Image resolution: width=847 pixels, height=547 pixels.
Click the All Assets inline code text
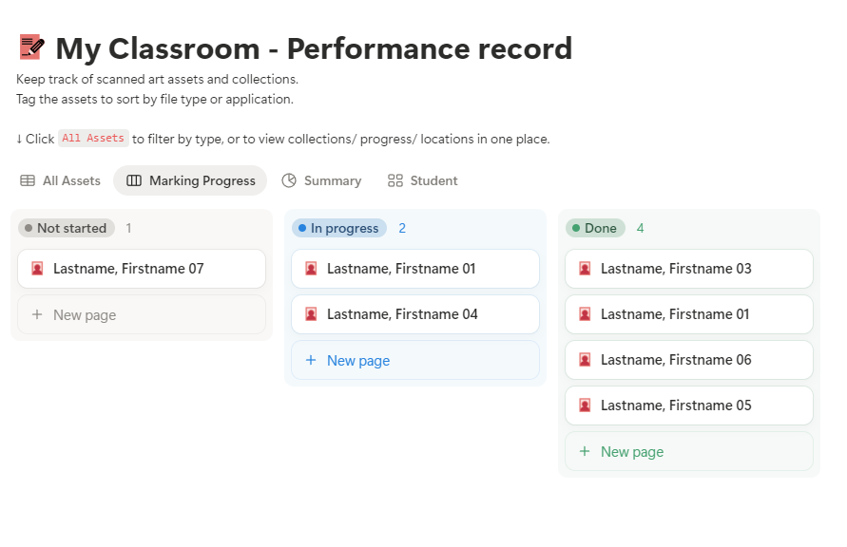pos(93,139)
